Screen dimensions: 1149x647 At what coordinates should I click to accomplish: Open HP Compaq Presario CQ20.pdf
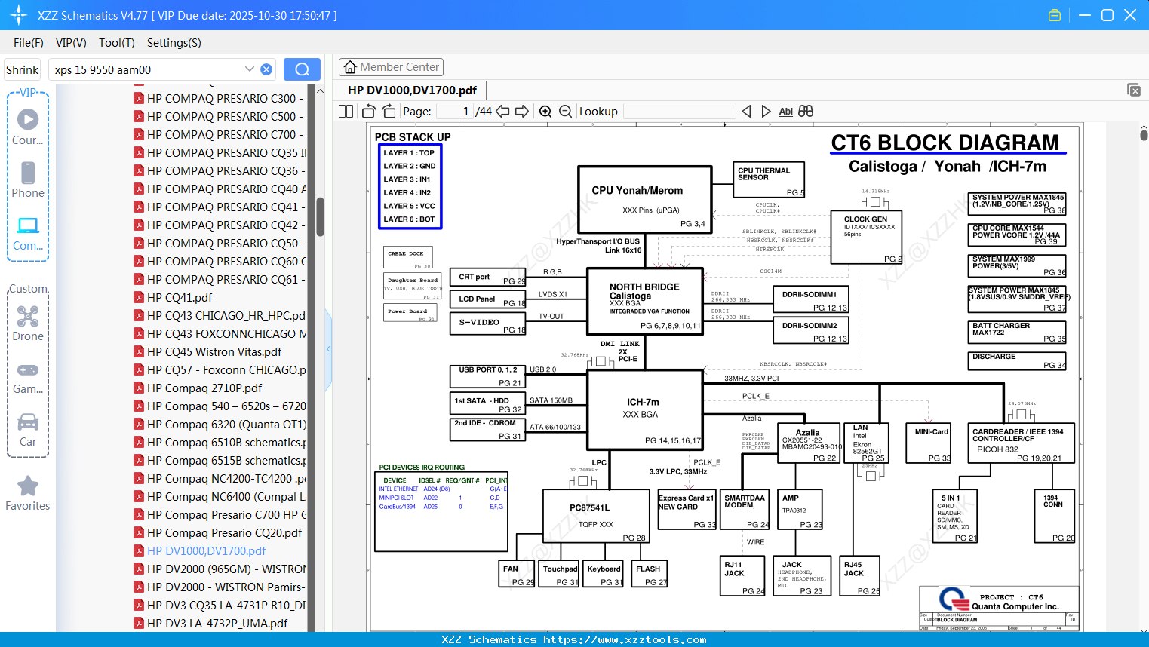[218, 532]
